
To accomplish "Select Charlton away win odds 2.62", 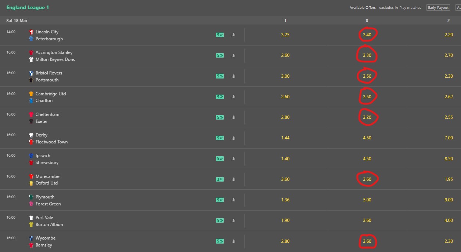I will click(x=448, y=97).
